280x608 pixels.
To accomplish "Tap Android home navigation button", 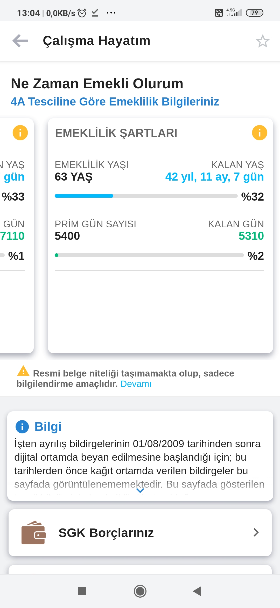I will click(x=140, y=591).
